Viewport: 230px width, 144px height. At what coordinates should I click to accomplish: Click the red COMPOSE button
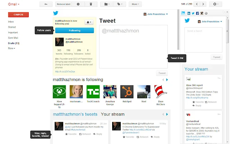pos(18,14)
